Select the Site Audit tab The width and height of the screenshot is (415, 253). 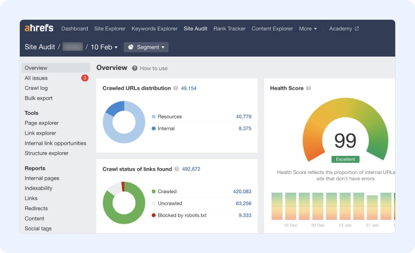195,28
